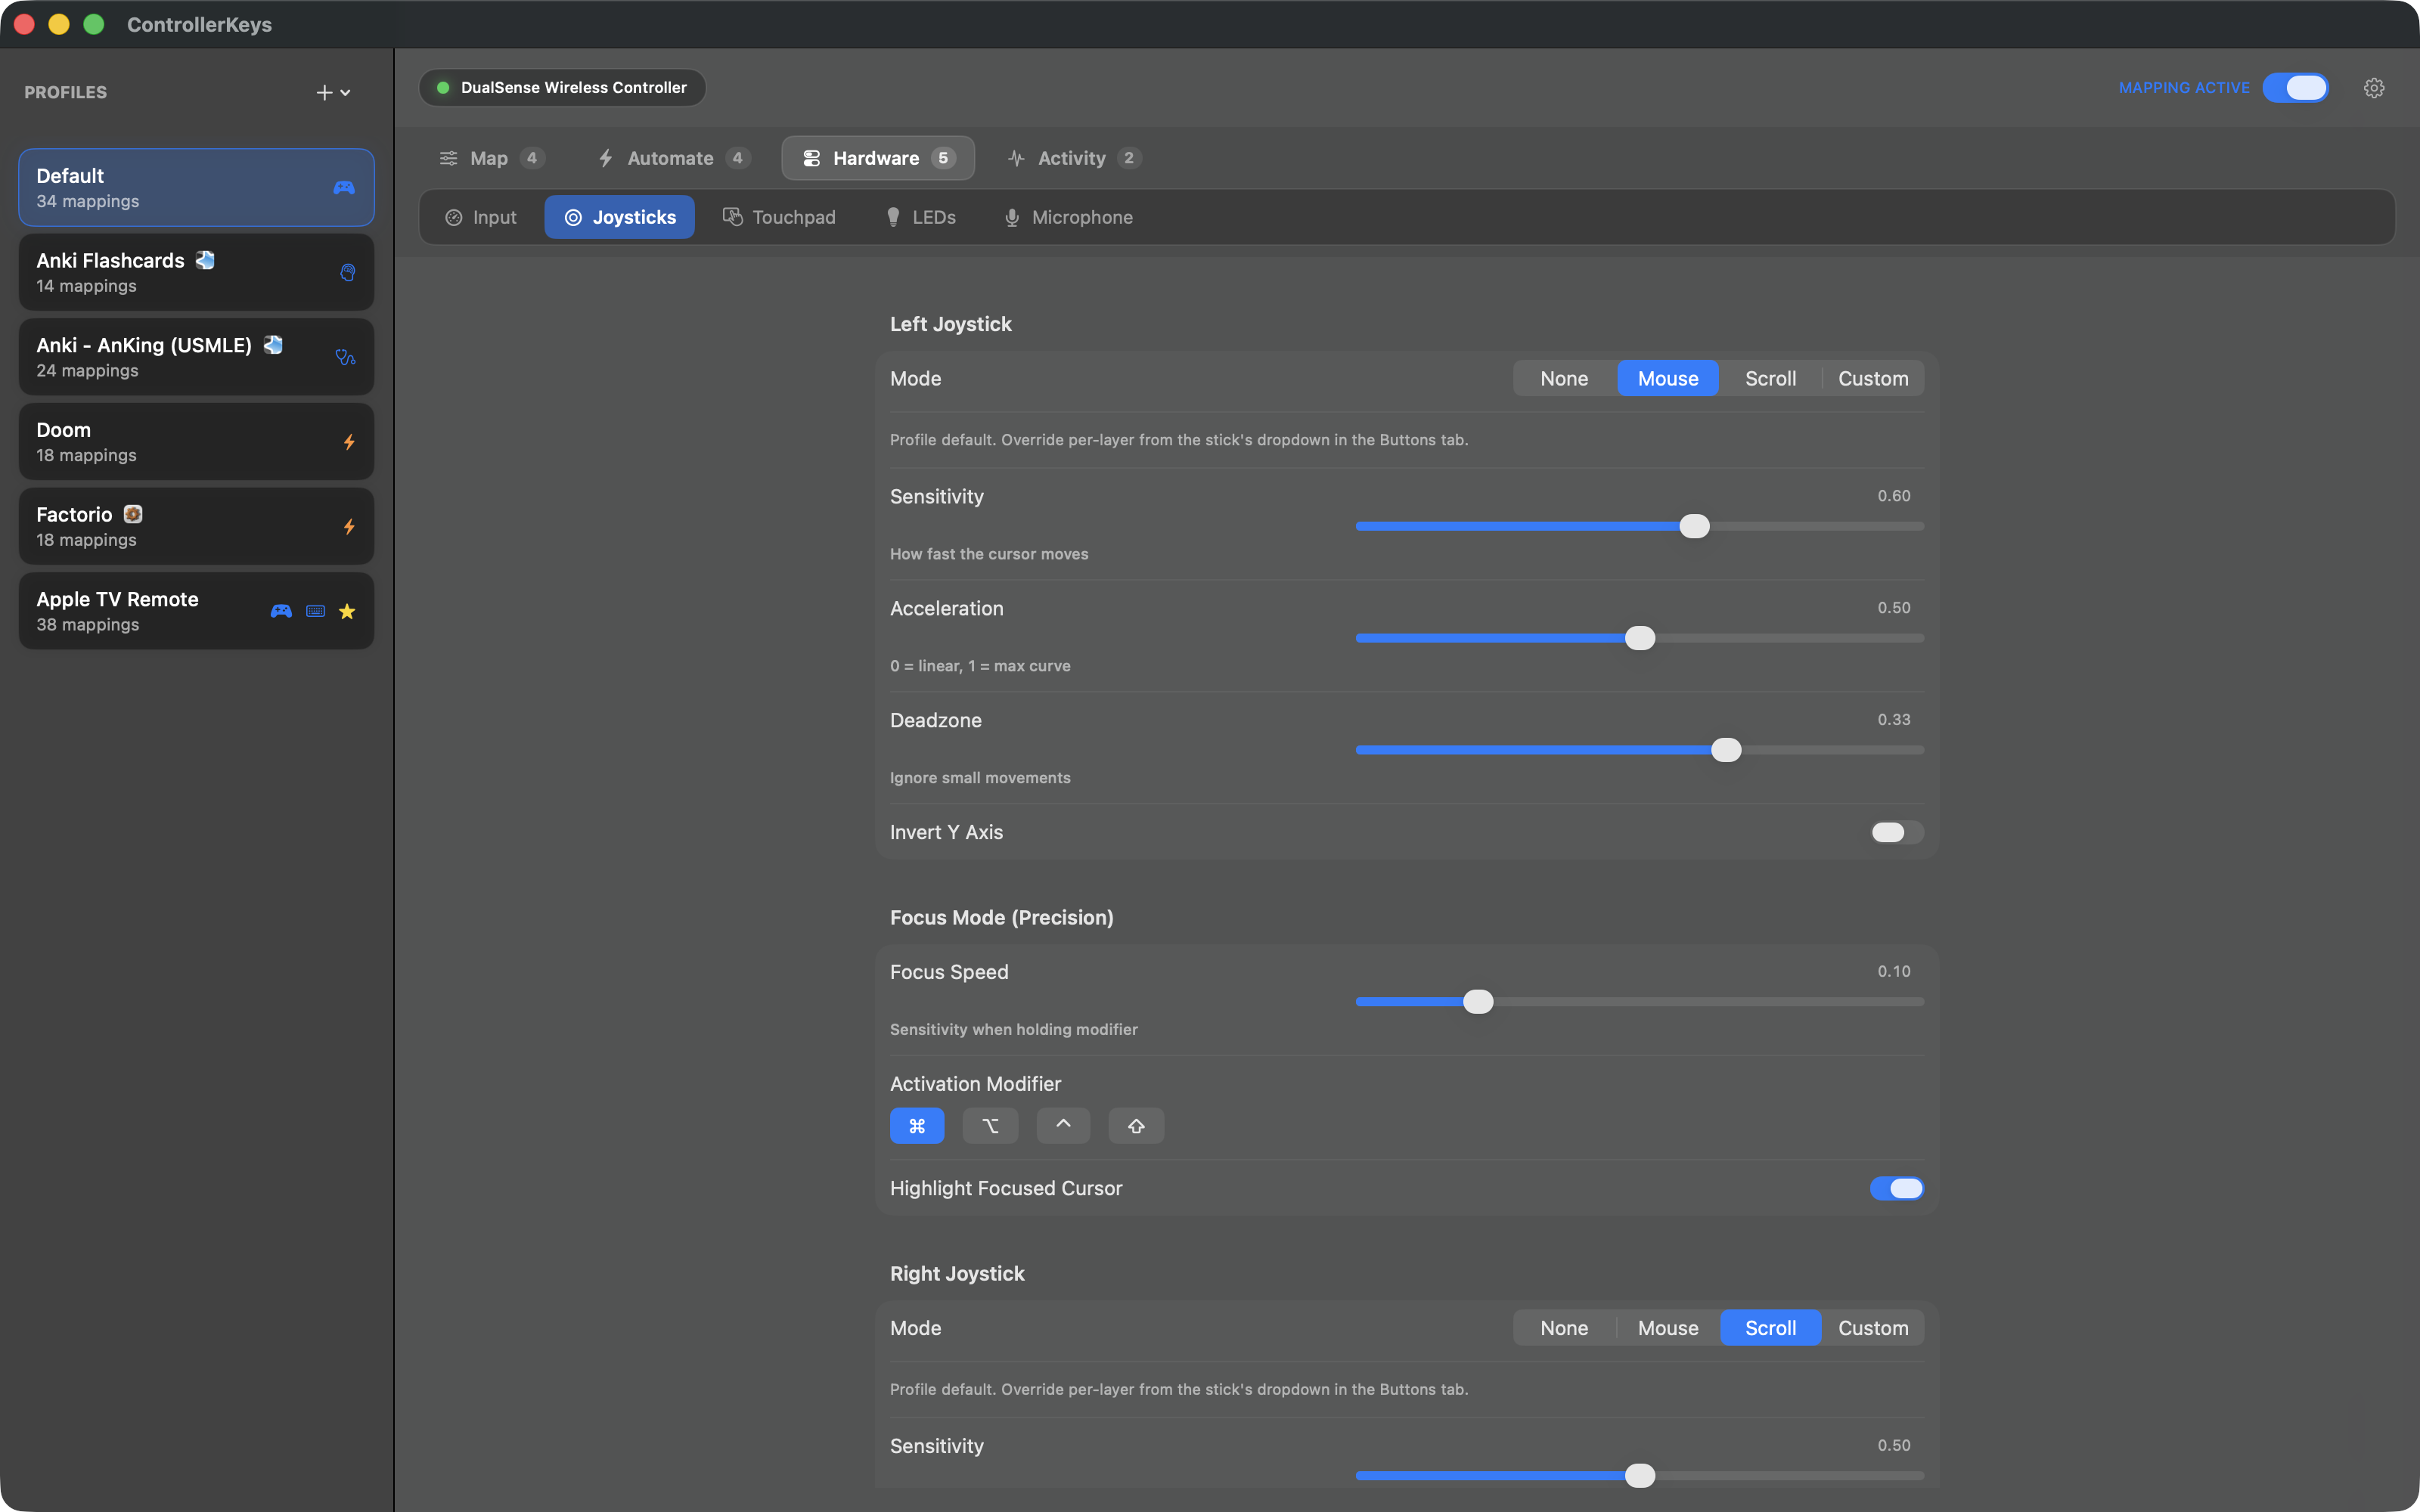Viewport: 2420px width, 1512px height.
Task: Set Left Joystick mode to Scroll
Action: (1770, 378)
